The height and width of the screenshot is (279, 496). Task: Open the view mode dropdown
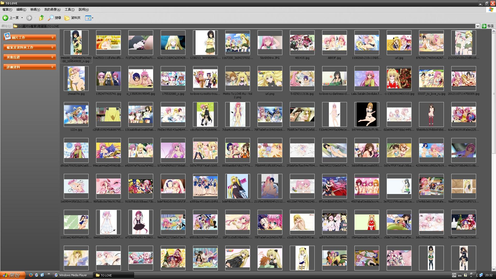pyautogui.click(x=89, y=18)
